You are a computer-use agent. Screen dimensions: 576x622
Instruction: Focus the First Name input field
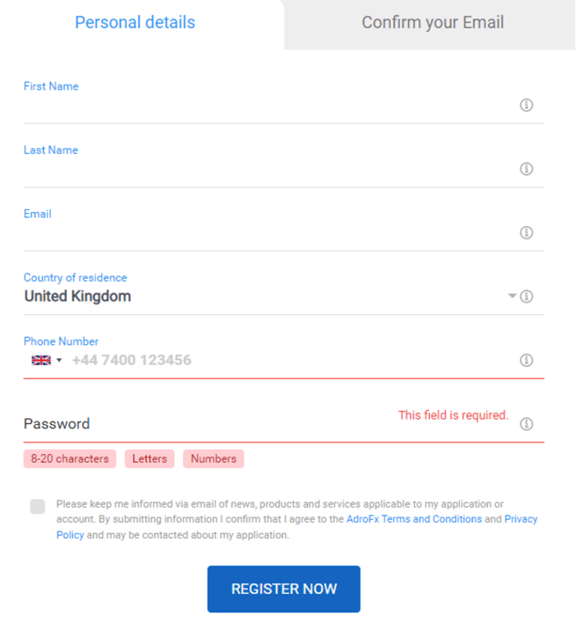tap(269, 105)
